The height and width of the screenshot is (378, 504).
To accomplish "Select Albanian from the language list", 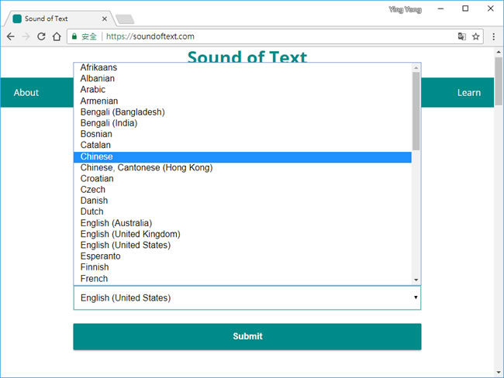I will click(x=243, y=78).
